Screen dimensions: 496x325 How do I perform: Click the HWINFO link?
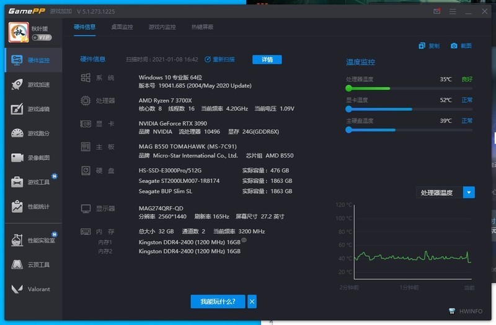[x=466, y=311]
